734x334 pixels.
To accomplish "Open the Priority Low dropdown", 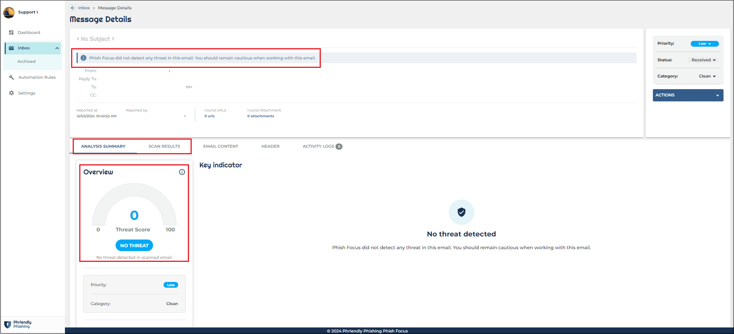I will point(705,44).
